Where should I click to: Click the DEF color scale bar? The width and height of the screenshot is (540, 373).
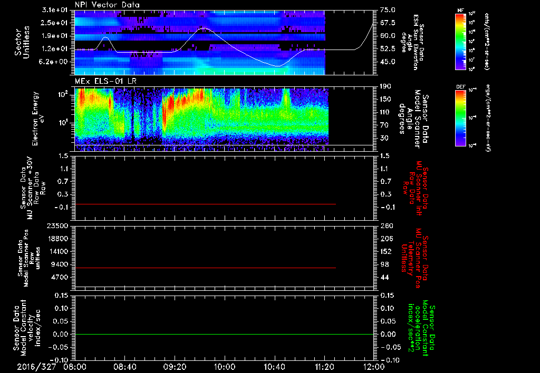[460, 118]
